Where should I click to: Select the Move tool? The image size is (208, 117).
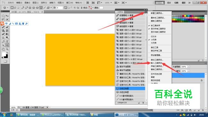pyautogui.click(x=7, y=16)
